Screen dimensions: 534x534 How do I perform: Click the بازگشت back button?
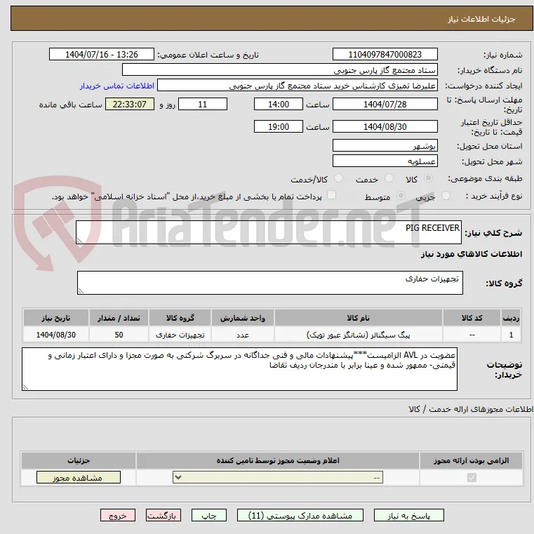[x=163, y=515]
